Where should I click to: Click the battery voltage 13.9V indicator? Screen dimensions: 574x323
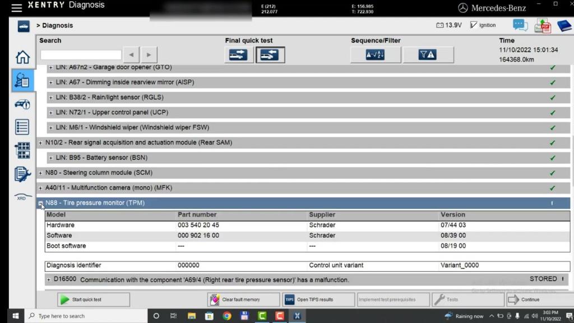(449, 25)
